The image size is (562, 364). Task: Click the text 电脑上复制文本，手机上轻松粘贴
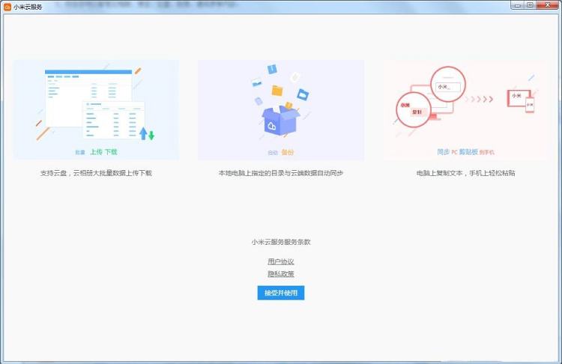[465, 173]
